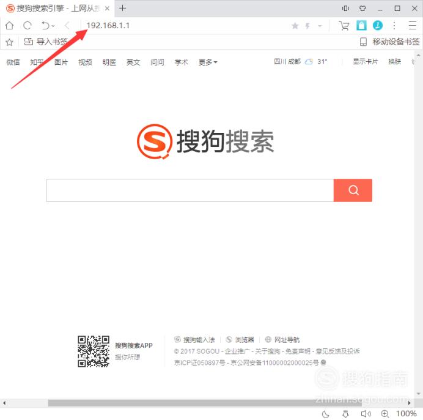Click 换肤 change skin link

tap(394, 62)
